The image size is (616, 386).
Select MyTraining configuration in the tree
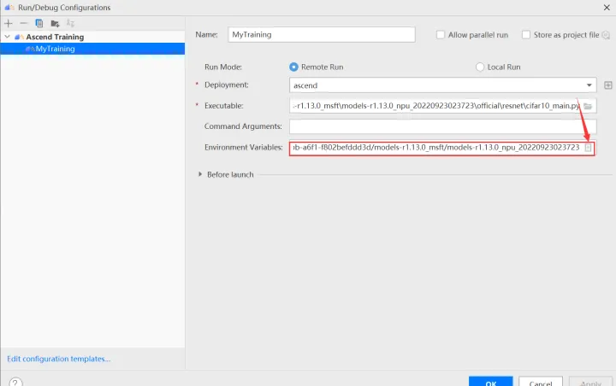(55, 49)
